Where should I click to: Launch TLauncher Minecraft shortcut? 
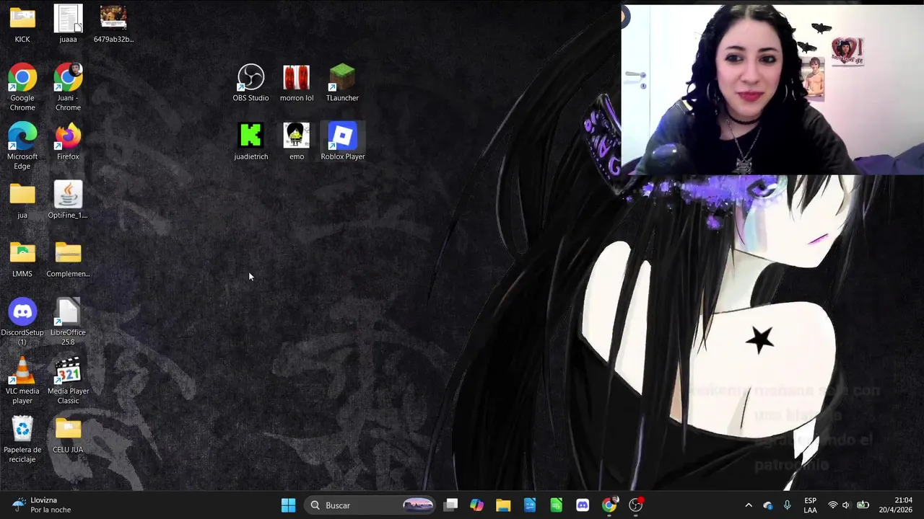click(342, 83)
